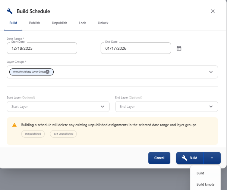
Task: Click the blue Build button
Action: (x=190, y=158)
